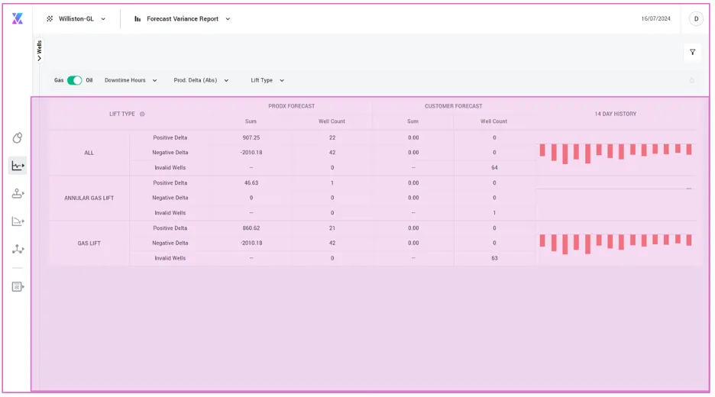This screenshot has width=715, height=397.
Task: Click invalid wells count 63
Action: [494, 258]
